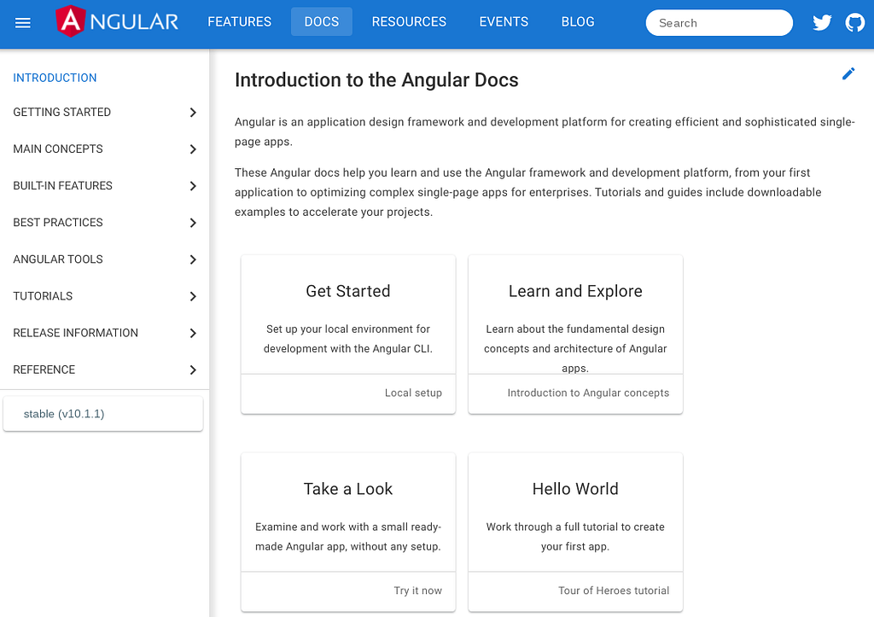Click the text 'Learn about the fundamental design'
The image size is (874, 617).
pos(575,329)
